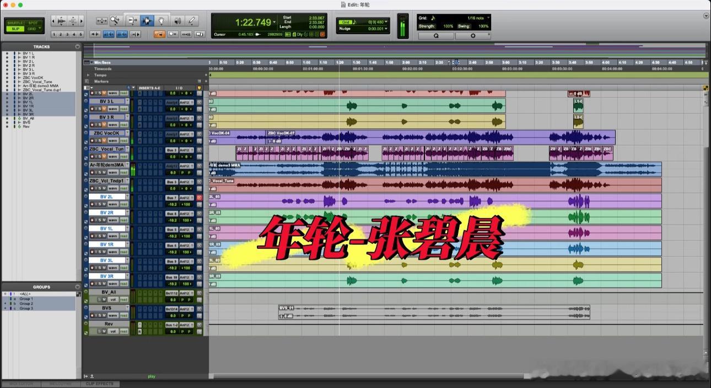Open the grid value dropdown
The image size is (711, 388).
coord(386,22)
